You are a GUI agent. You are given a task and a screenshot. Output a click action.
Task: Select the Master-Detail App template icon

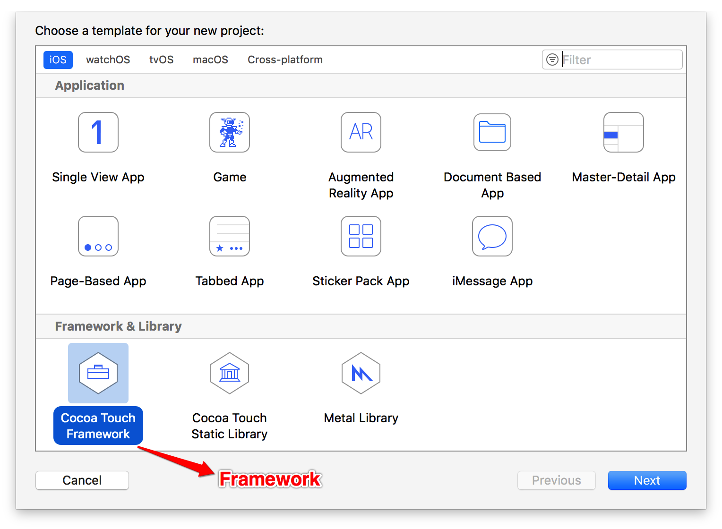point(624,132)
